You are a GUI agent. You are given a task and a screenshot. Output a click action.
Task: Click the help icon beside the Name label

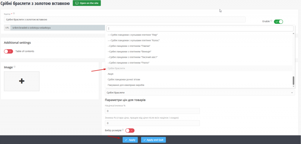(x=14, y=14)
